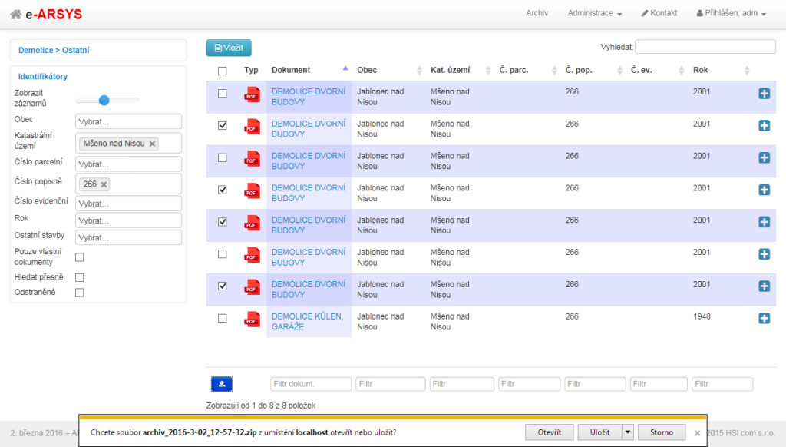Click inside the Vyhledat search field
The height and width of the screenshot is (447, 786).
tap(703, 47)
